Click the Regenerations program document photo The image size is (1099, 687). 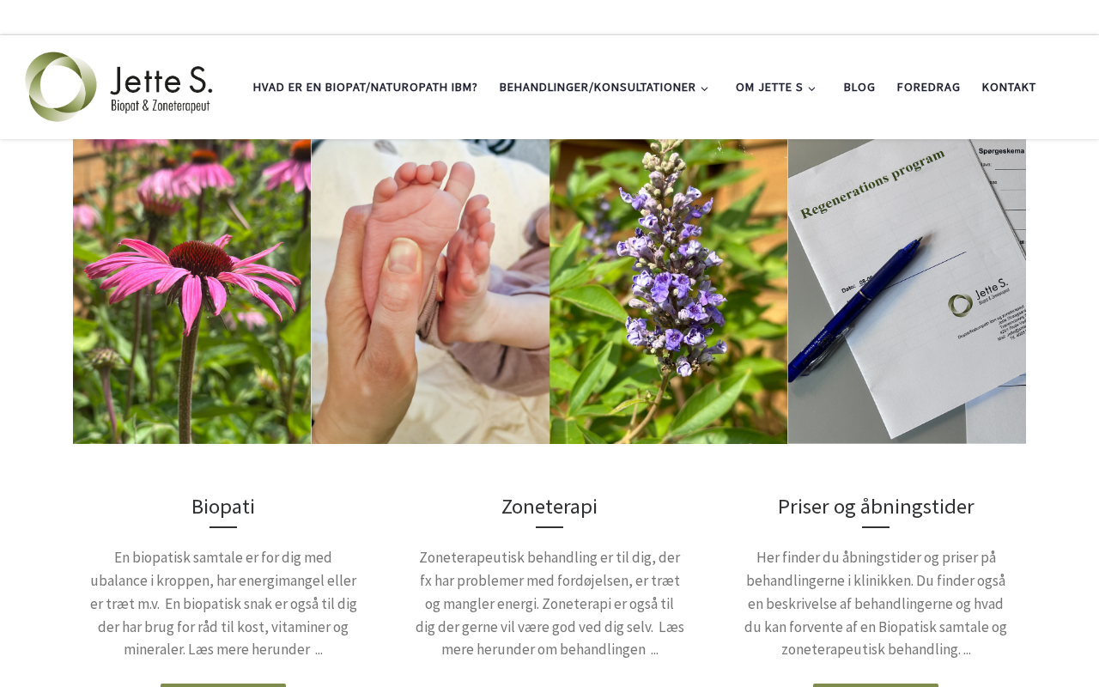[907, 291]
